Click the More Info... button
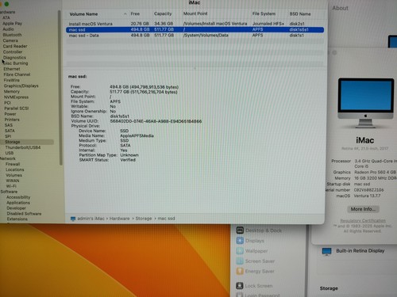The image size is (397, 297). tap(363, 209)
